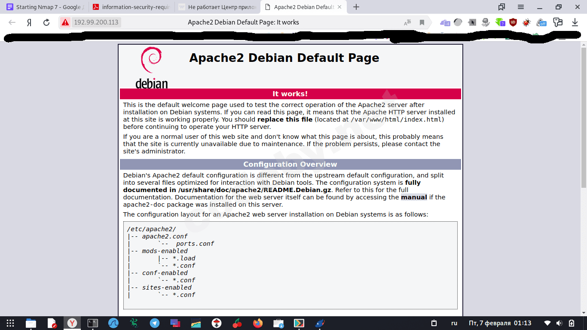Open a new tab with plus button

click(x=356, y=7)
